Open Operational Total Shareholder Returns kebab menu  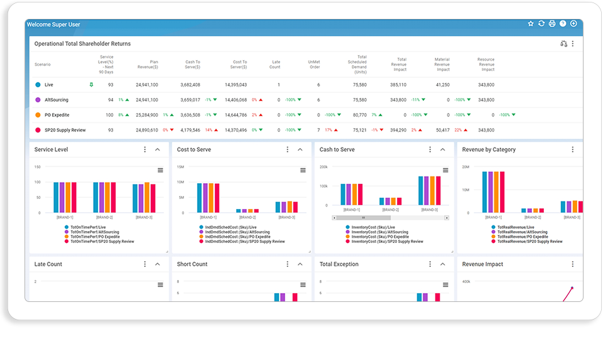[x=573, y=44]
